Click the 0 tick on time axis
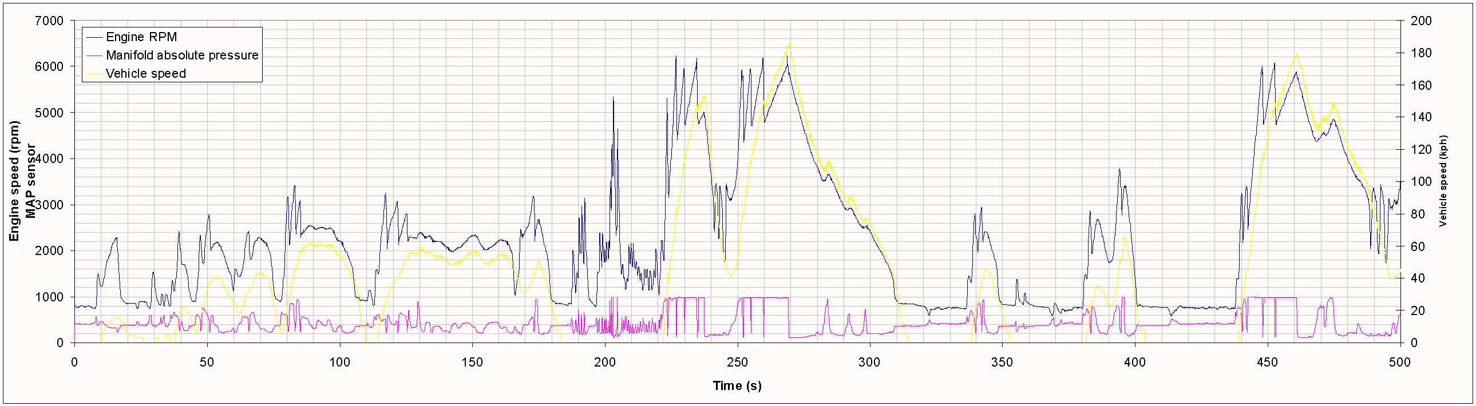Screen dimensions: 1476x406 (x=74, y=362)
